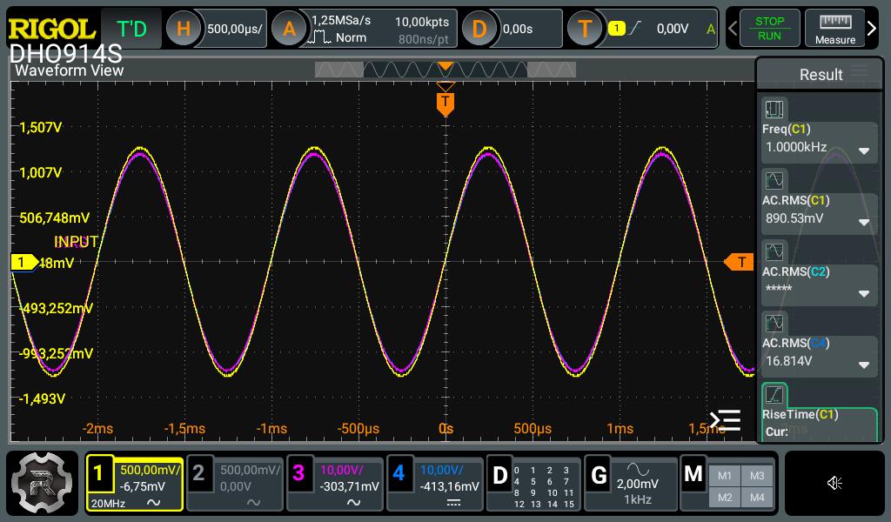This screenshot has width=891, height=522.
Task: Click the orange T trigger position marker
Action: click(445, 104)
